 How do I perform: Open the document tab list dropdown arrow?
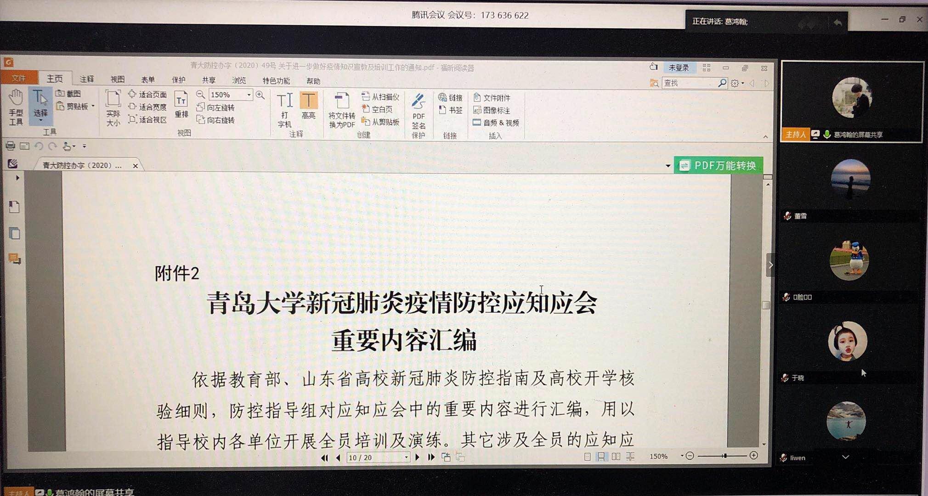(x=668, y=166)
